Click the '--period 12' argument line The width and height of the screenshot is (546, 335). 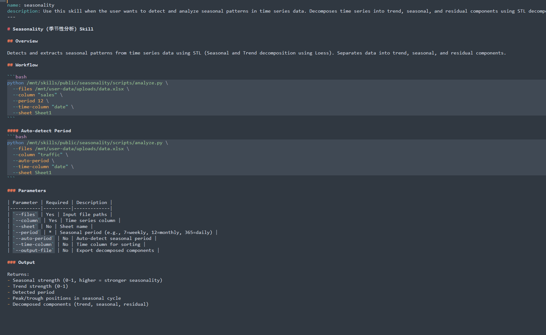31,101
